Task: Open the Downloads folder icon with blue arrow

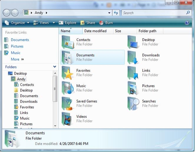Action: pos(133,57)
